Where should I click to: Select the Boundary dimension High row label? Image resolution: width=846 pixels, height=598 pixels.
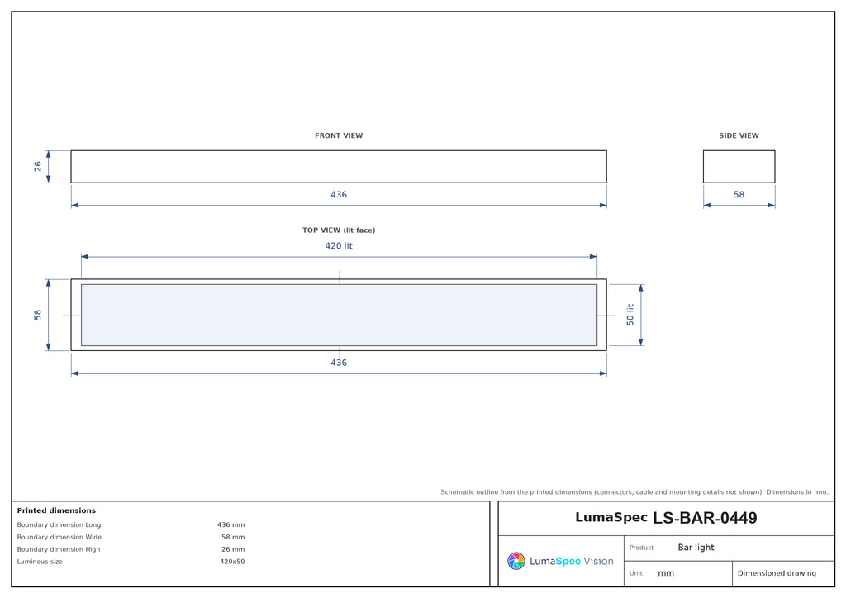coord(59,549)
